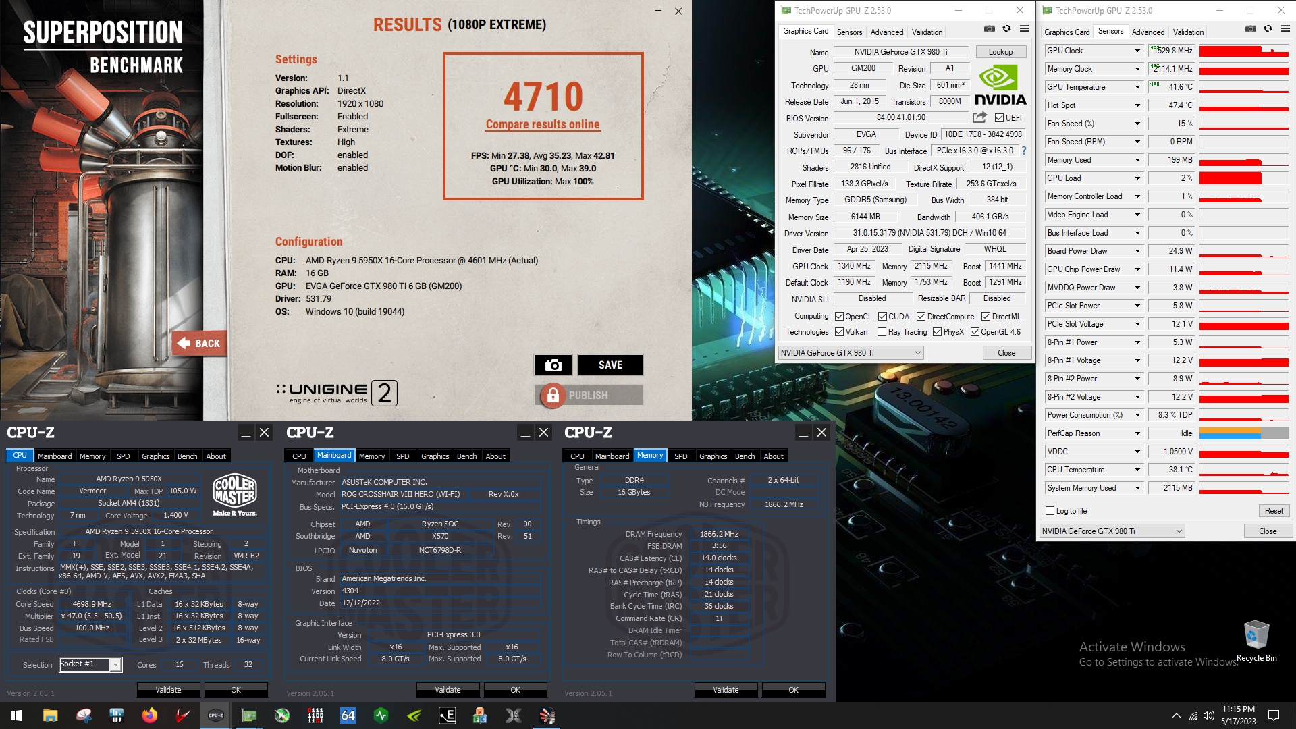Click Validate in the CPU-Z Memory window
The width and height of the screenshot is (1296, 729).
[726, 690]
